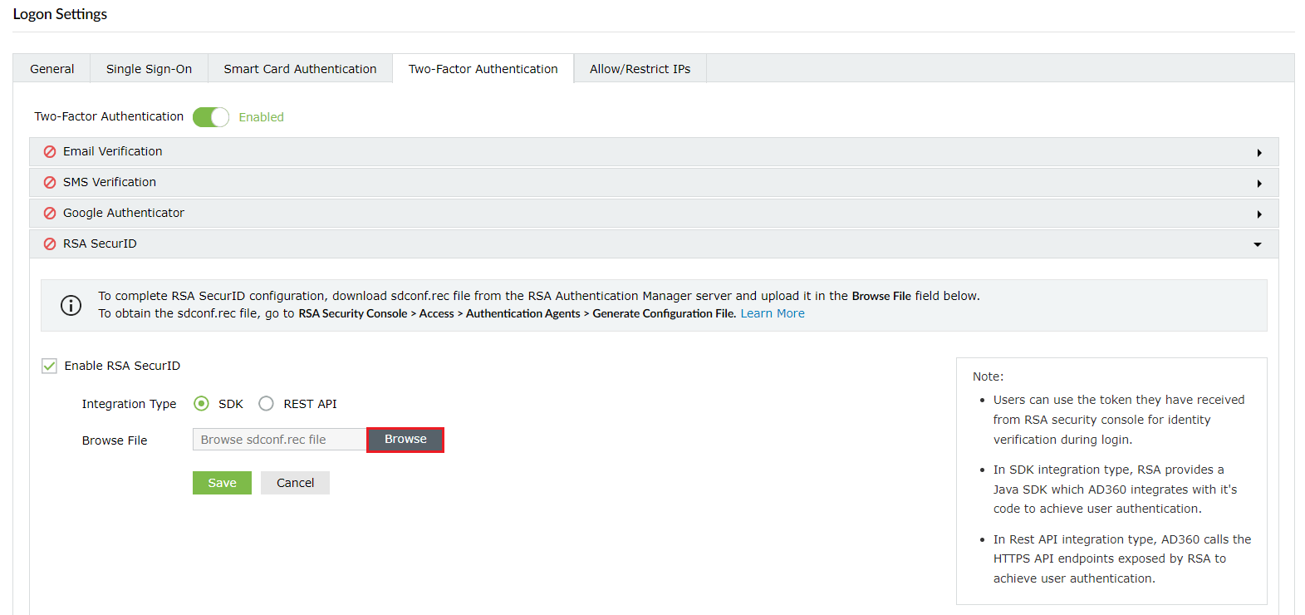Select the Two-Factor Authentication tab

(x=483, y=69)
